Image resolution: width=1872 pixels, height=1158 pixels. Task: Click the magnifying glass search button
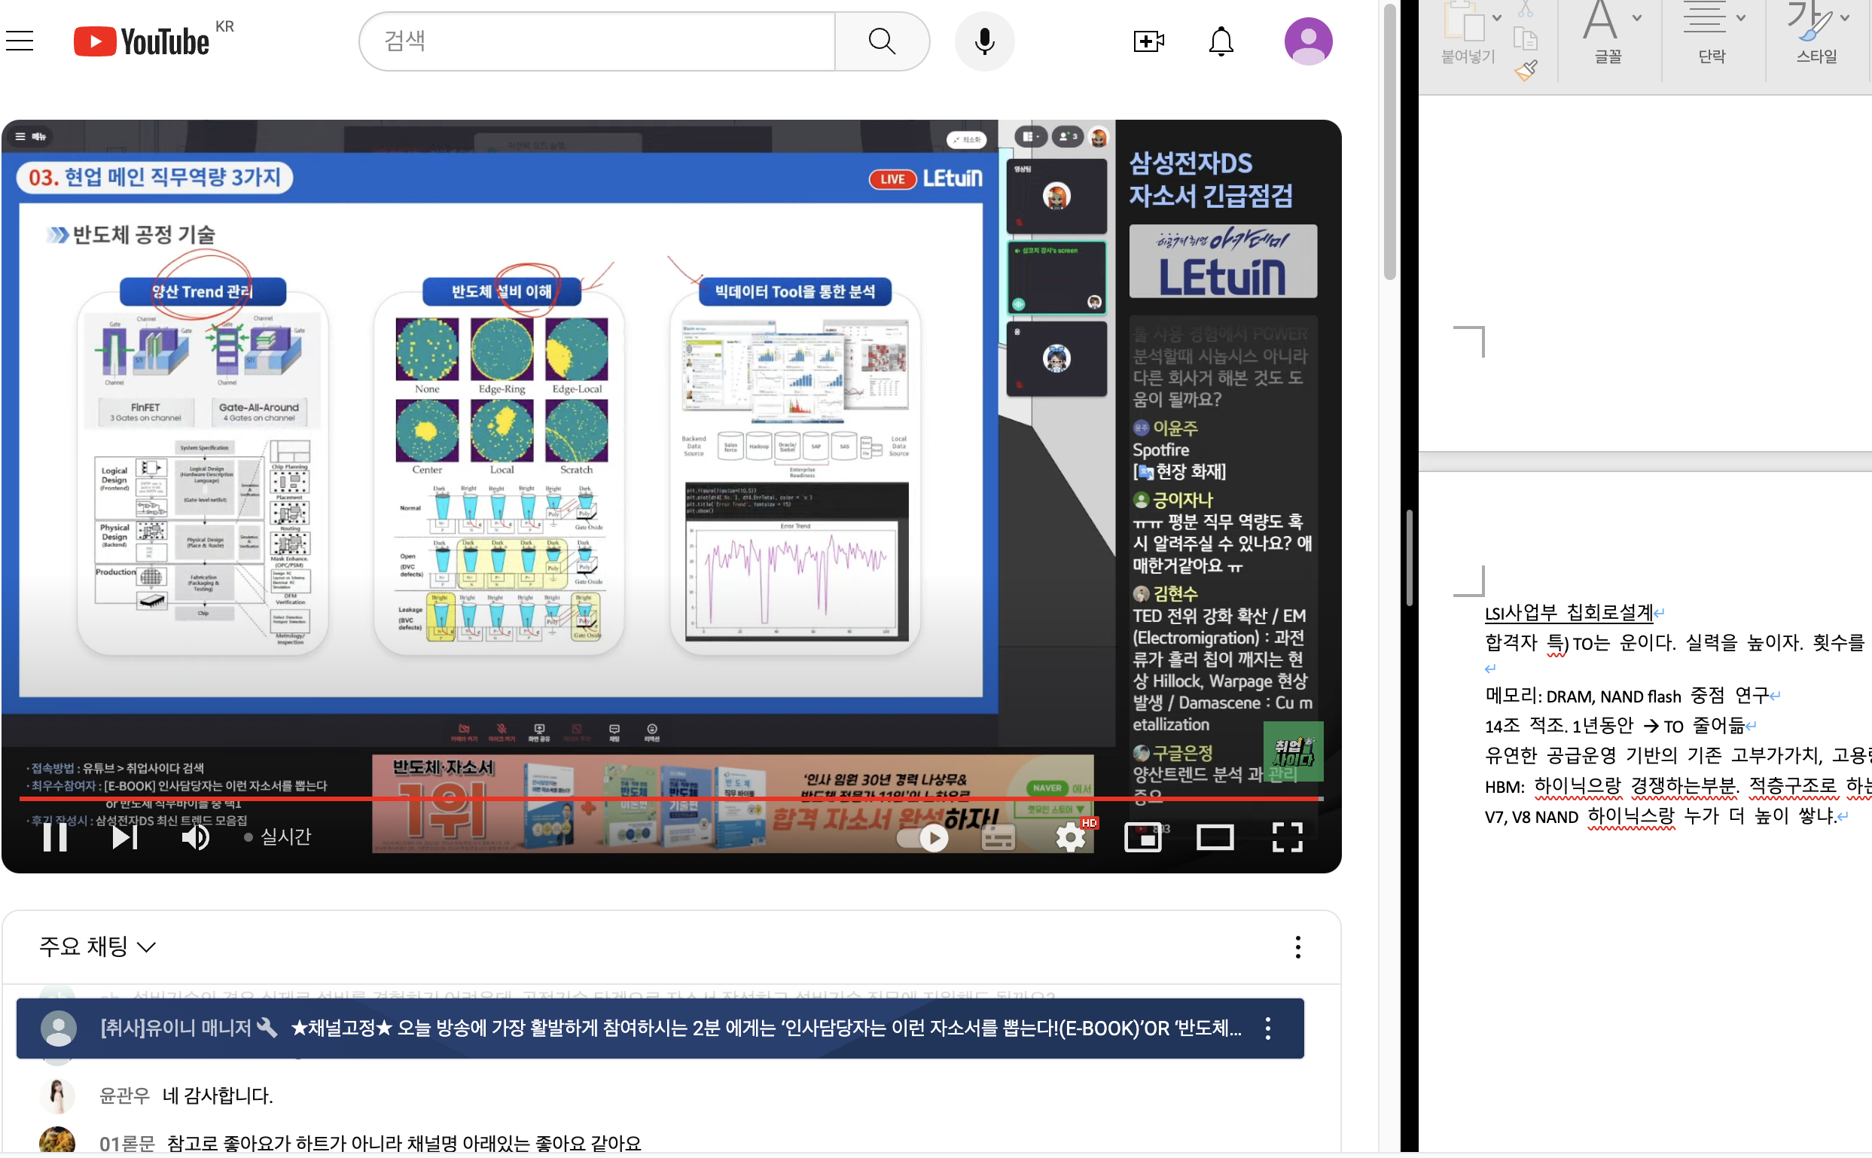tap(882, 41)
